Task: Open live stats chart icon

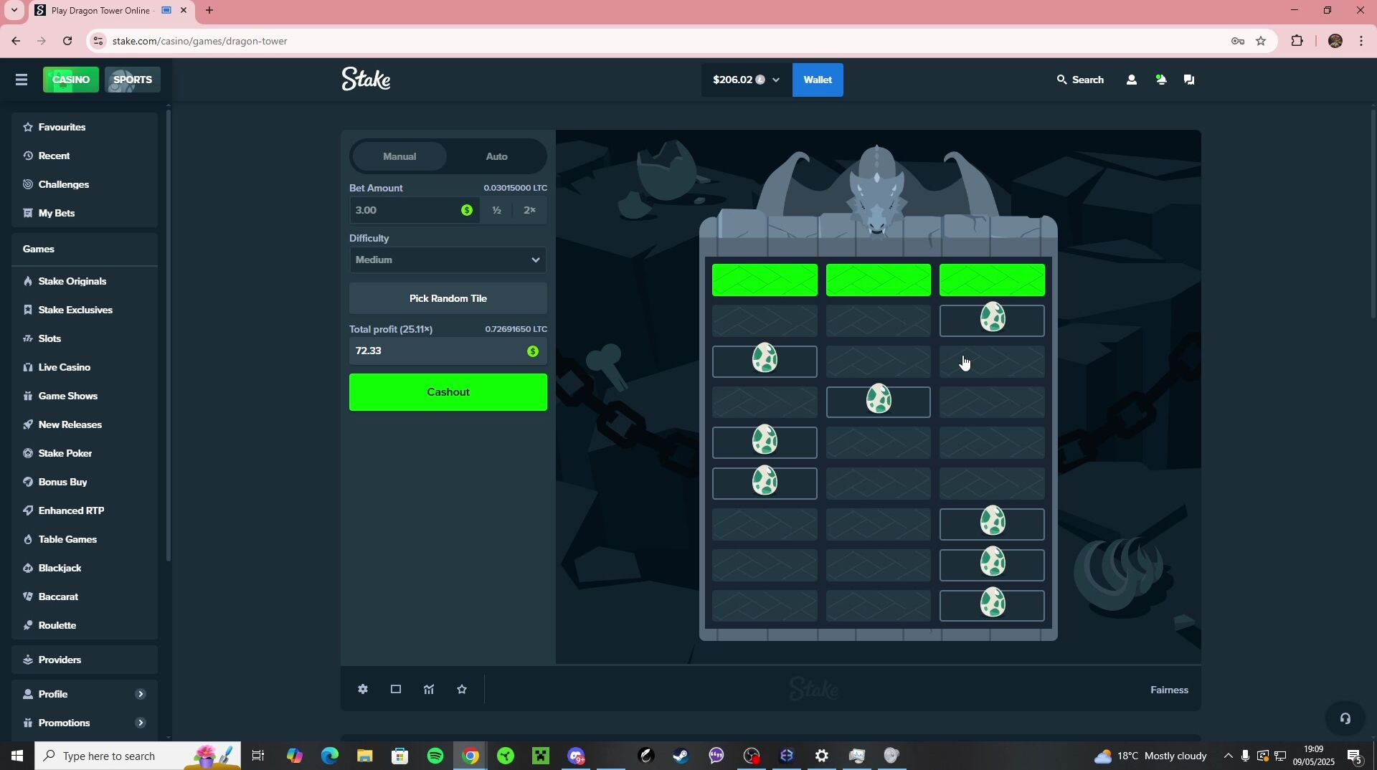Action: (x=429, y=690)
